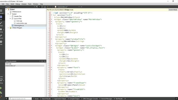Open the Edit menu
The width and height of the screenshot is (178, 100).
pyautogui.click(x=3, y=4)
